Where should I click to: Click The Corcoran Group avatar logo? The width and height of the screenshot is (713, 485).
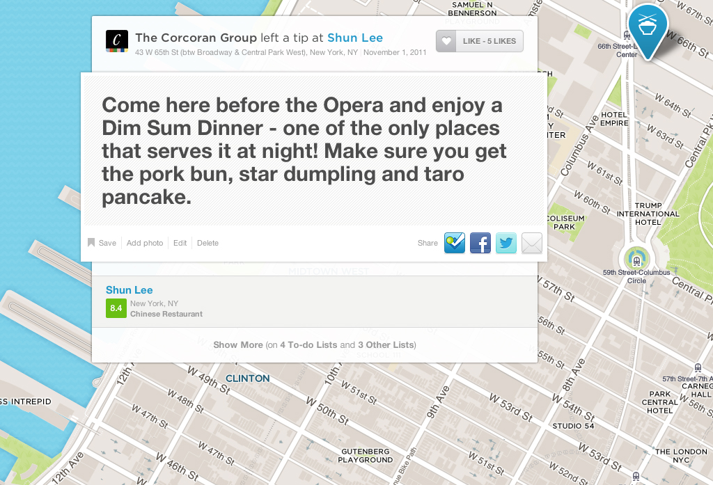(117, 41)
